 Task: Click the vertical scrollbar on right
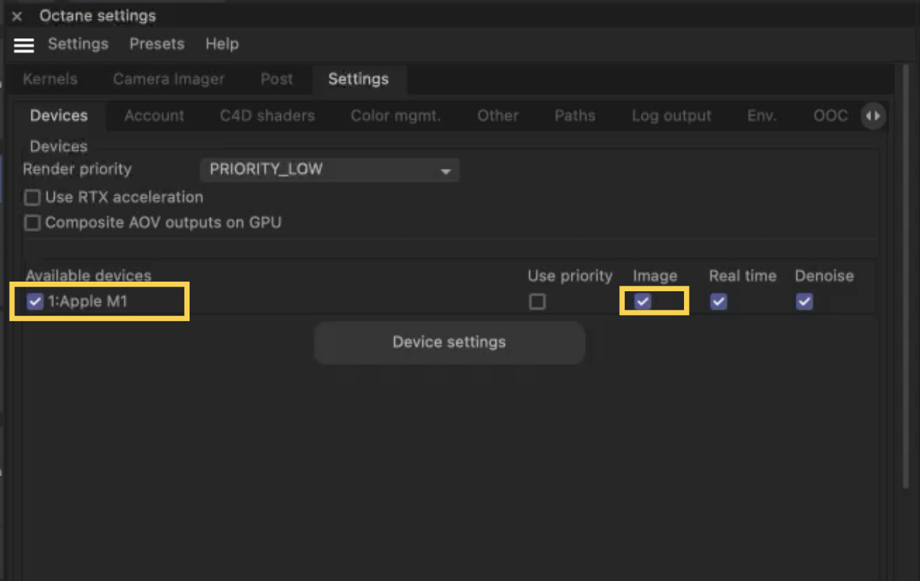point(906,273)
